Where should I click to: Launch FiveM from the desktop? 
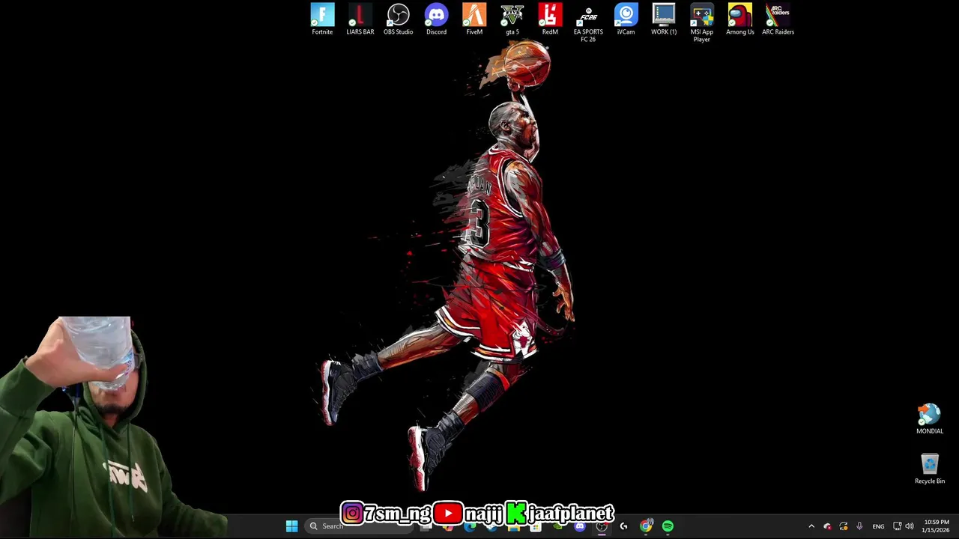tap(474, 19)
